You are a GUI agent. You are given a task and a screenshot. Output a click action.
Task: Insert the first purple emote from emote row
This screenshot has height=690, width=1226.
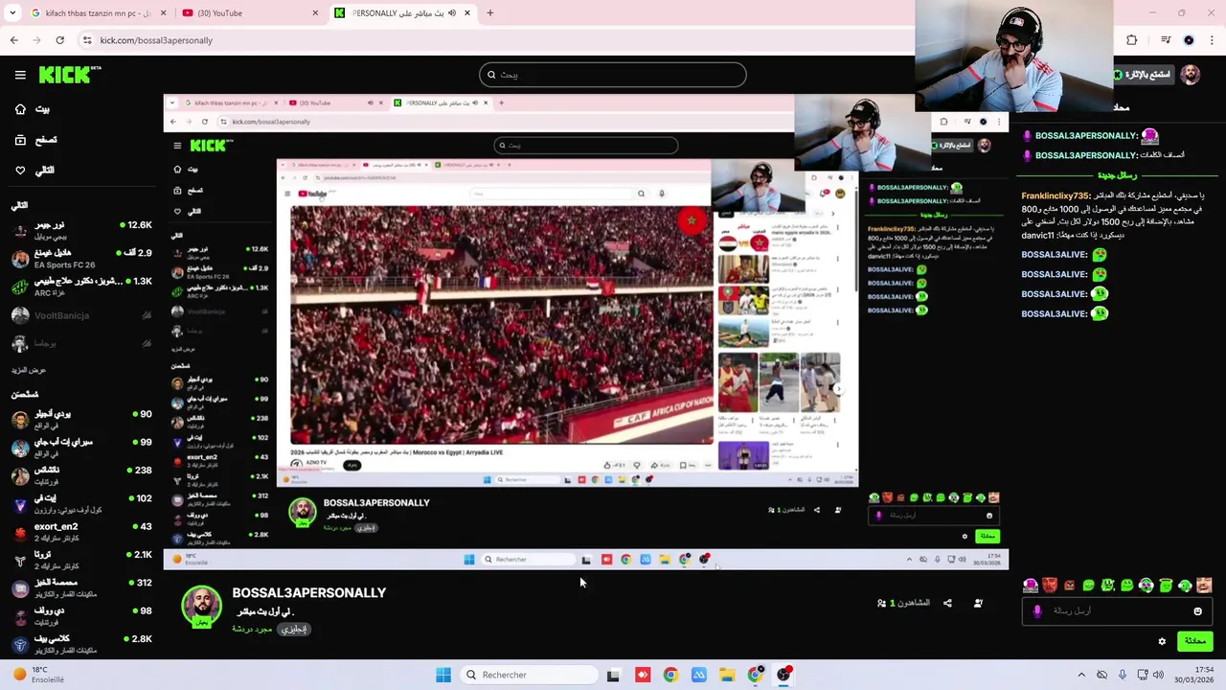[x=1031, y=586]
